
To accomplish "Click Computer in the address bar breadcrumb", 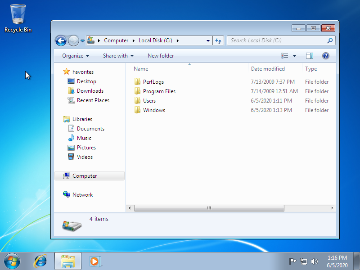I will (116, 40).
